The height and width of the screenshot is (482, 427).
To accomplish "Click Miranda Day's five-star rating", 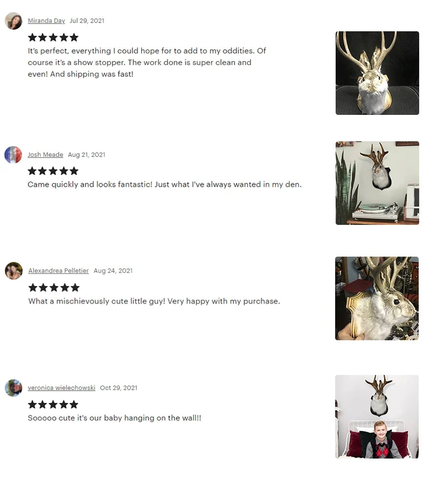I will (53, 38).
